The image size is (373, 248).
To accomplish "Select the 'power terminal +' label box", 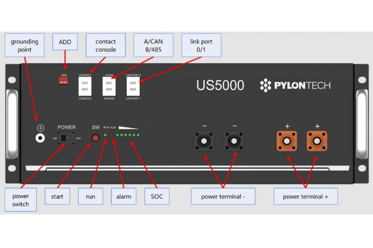I will click(305, 197).
